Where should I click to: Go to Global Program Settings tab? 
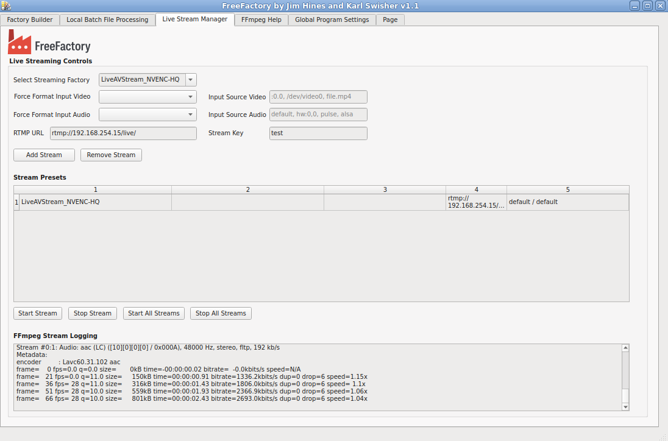[332, 19]
